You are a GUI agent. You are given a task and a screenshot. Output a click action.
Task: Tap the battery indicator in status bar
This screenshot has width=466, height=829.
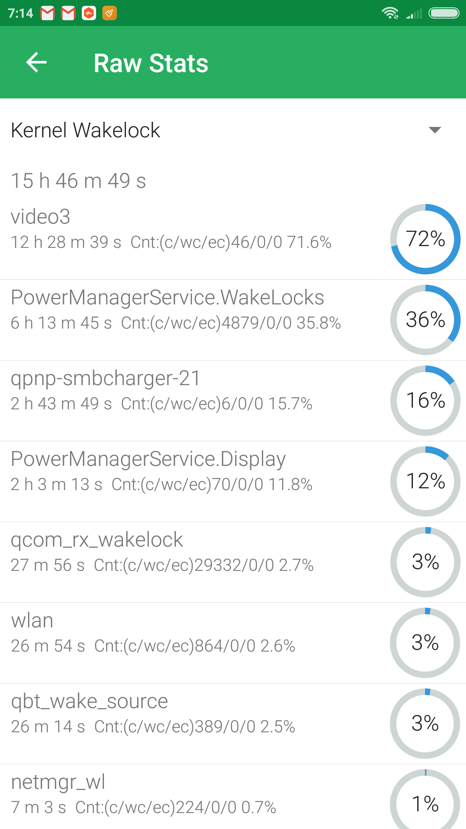coord(444,13)
